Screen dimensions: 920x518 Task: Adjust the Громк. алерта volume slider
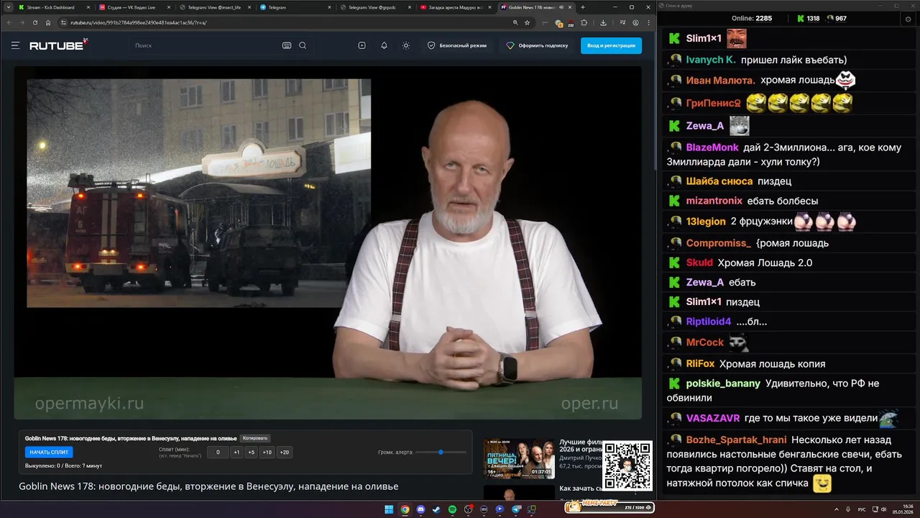441,452
